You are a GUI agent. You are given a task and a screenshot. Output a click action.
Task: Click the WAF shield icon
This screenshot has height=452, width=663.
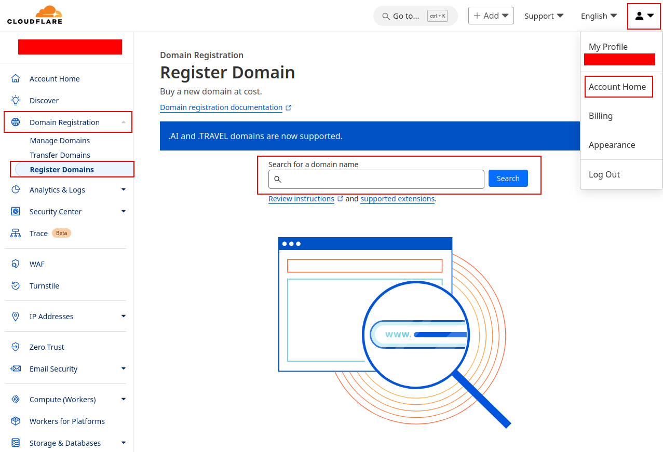(x=16, y=264)
